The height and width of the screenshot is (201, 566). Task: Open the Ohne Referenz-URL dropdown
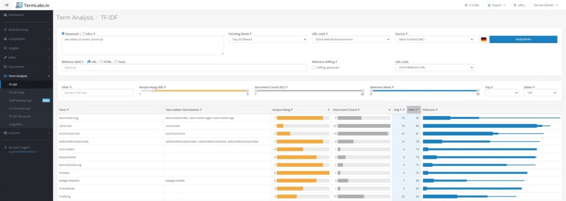[x=434, y=68]
